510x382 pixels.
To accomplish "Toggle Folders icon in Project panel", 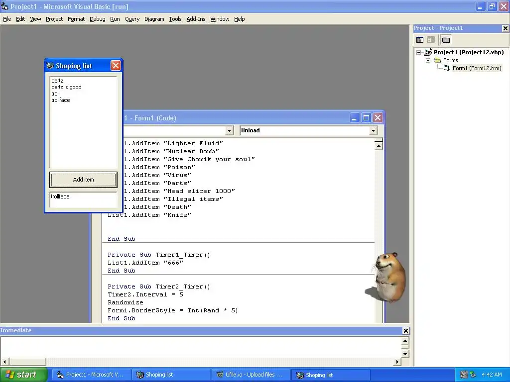I will [446, 40].
